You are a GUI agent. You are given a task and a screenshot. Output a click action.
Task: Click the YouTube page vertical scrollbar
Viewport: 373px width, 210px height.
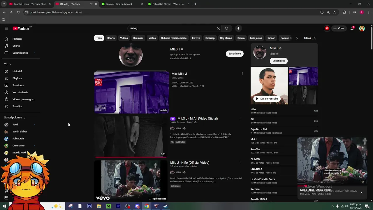tap(371, 38)
